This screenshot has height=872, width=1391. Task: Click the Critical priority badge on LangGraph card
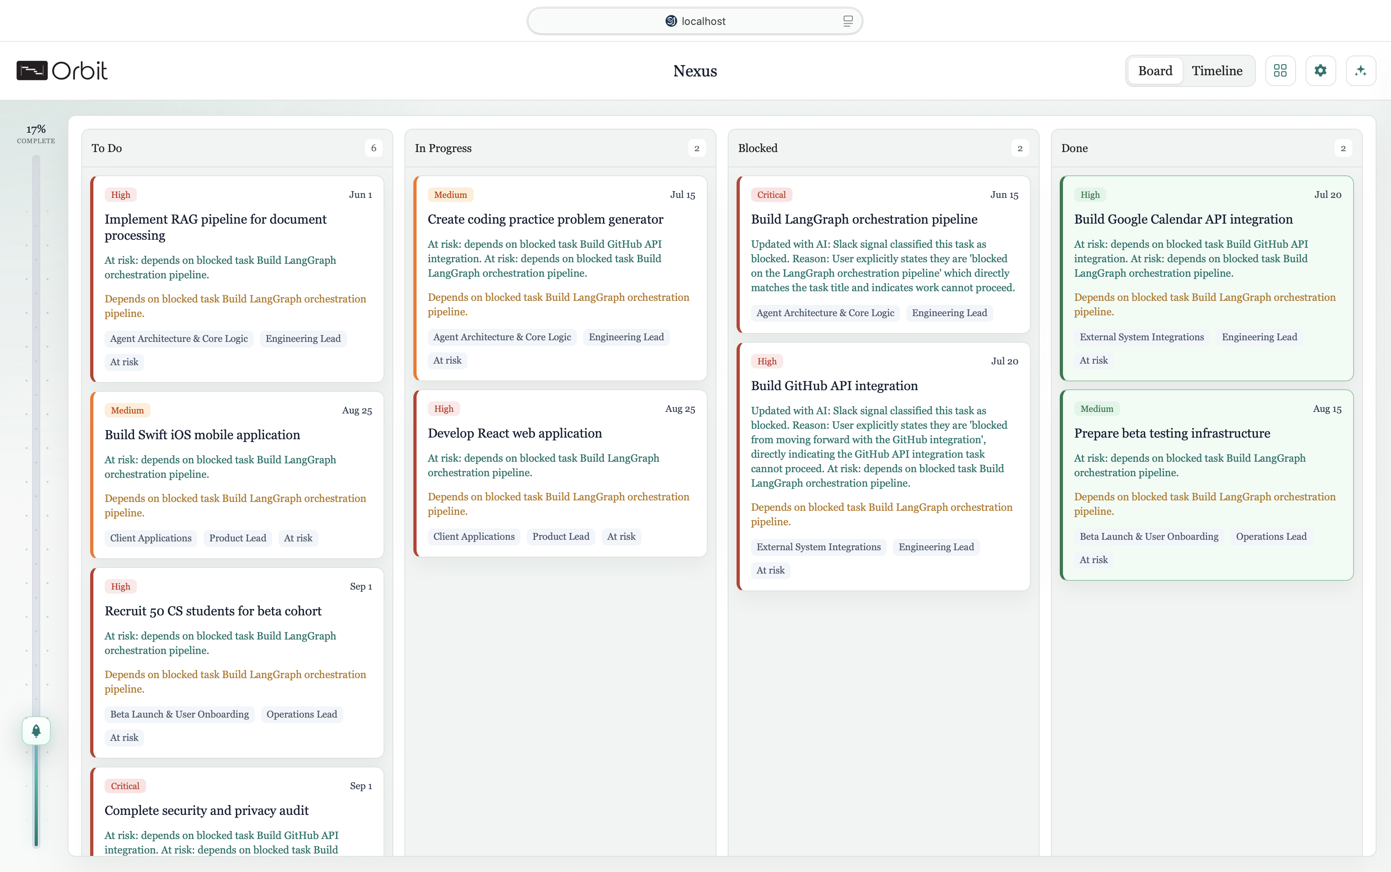pos(771,195)
